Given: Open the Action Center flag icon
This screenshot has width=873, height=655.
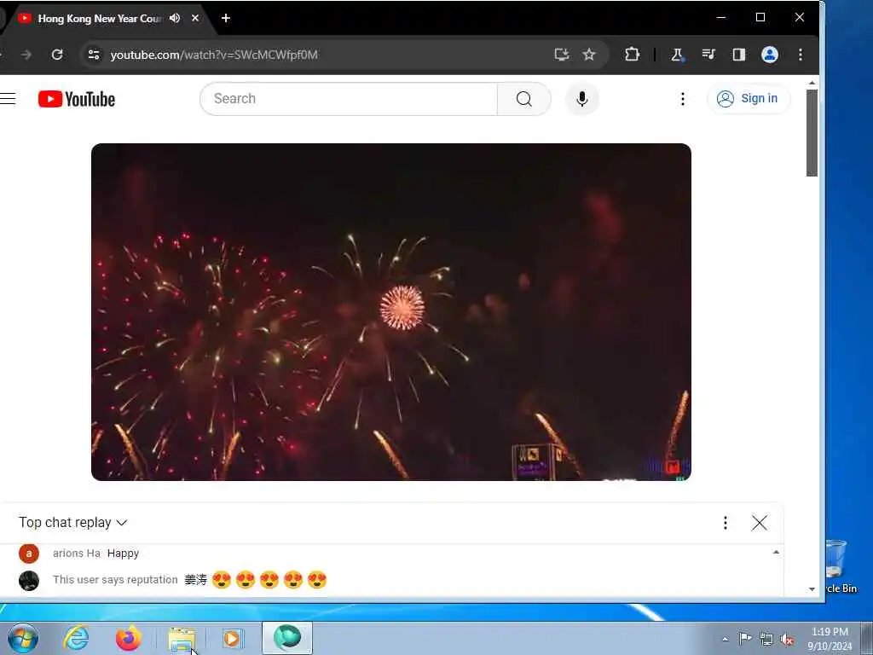Looking at the screenshot, I should pyautogui.click(x=745, y=639).
